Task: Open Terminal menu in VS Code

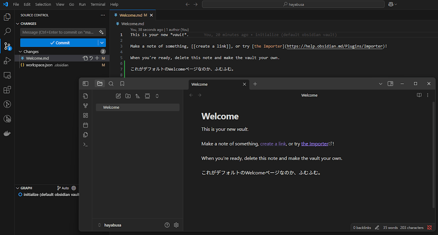Action: [98, 4]
